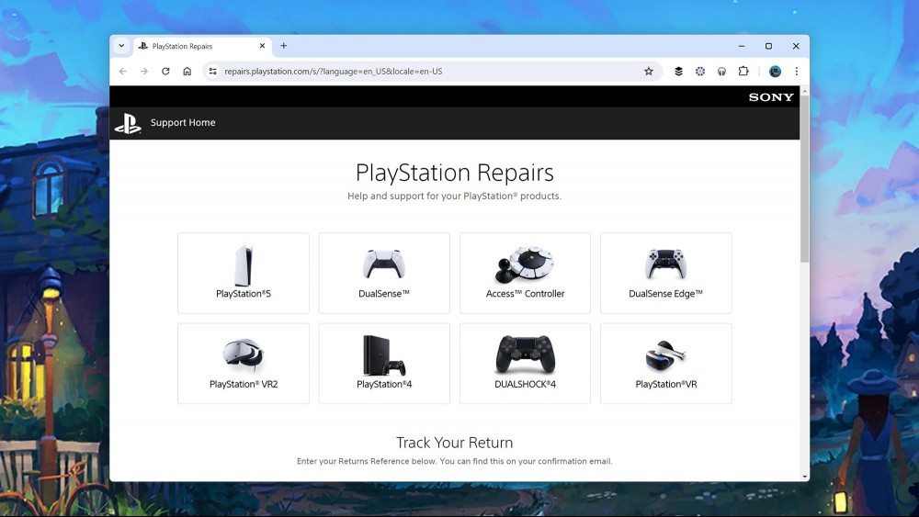Bookmark this page with the star
Viewport: 919px width, 517px height.
[x=648, y=72]
